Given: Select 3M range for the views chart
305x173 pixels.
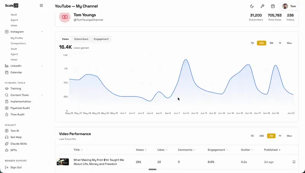Looking at the screenshot, I should coord(271,43).
